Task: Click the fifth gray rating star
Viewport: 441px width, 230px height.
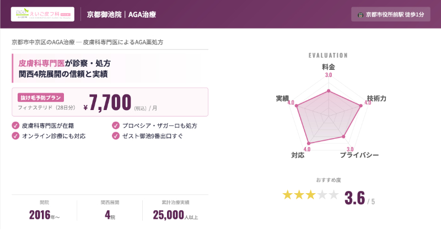Action: pos(335,195)
